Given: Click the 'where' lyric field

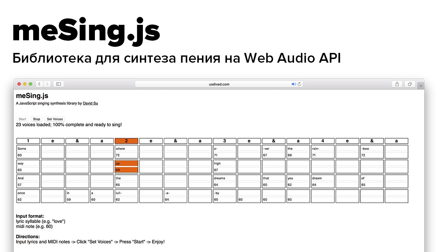Looking at the screenshot, I should click(x=126, y=148).
